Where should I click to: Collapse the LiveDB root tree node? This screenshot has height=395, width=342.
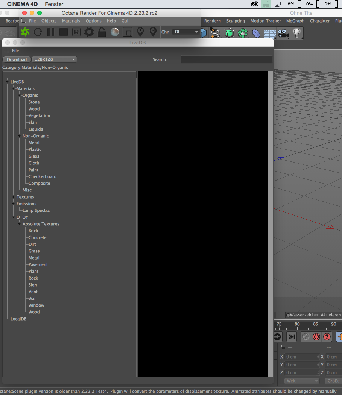coord(7,82)
